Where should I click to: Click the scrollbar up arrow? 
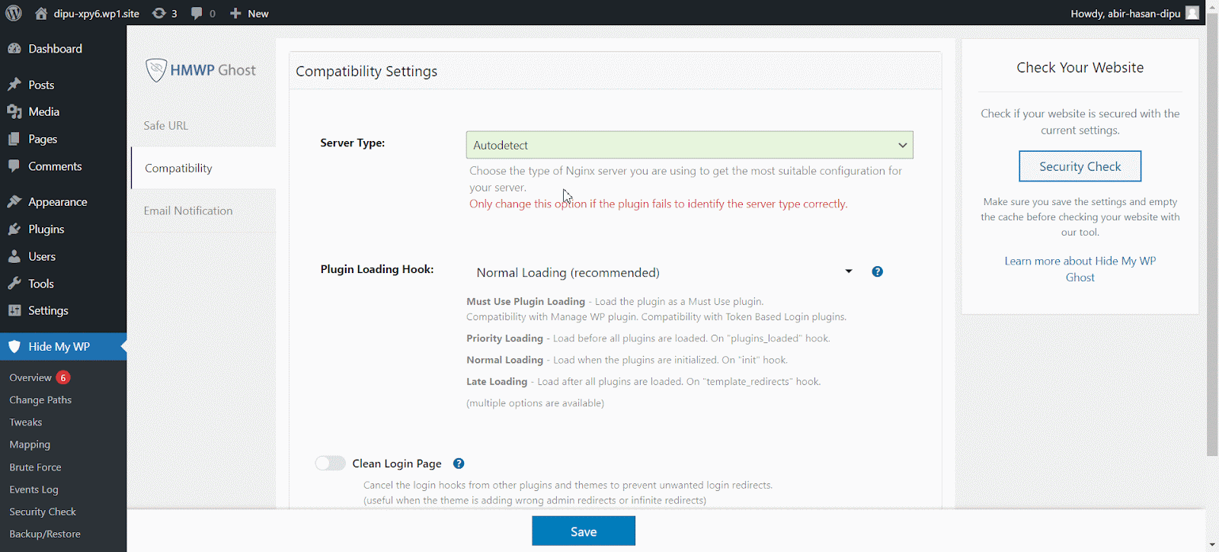(1212, 5)
